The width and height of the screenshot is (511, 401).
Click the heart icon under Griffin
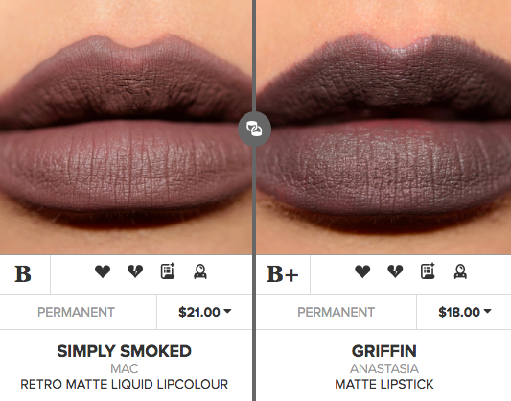coord(362,271)
